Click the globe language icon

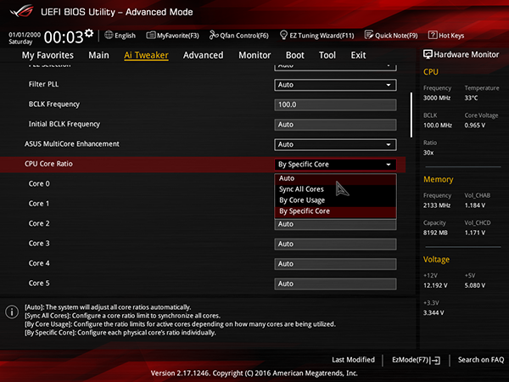109,35
